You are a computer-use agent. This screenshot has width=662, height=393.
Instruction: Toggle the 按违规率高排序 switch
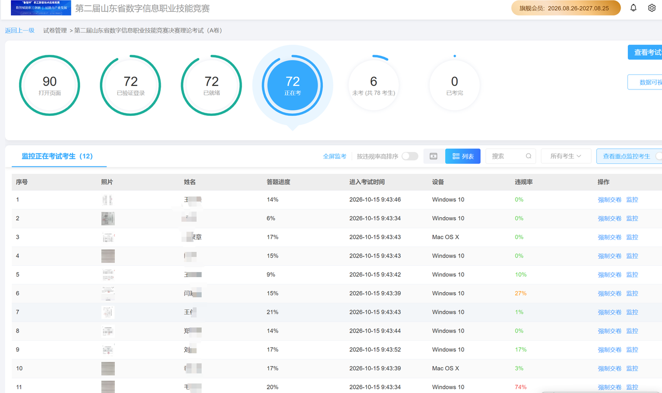[x=410, y=156]
